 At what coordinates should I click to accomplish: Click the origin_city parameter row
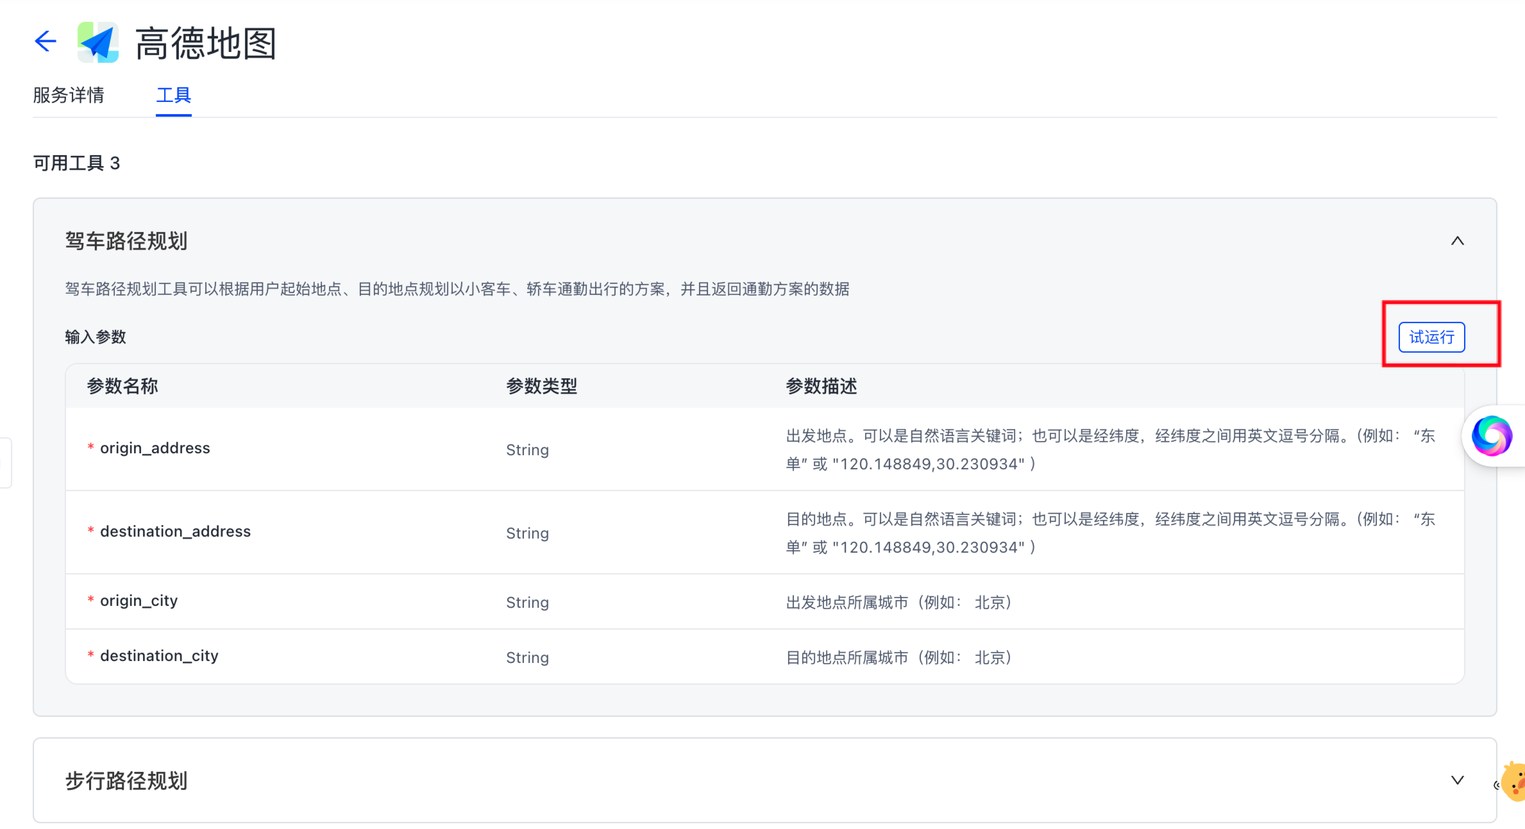click(139, 601)
